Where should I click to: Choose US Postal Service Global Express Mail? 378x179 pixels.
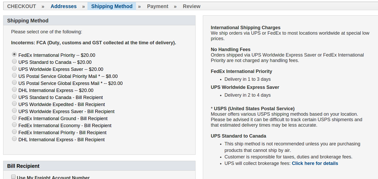(14, 83)
